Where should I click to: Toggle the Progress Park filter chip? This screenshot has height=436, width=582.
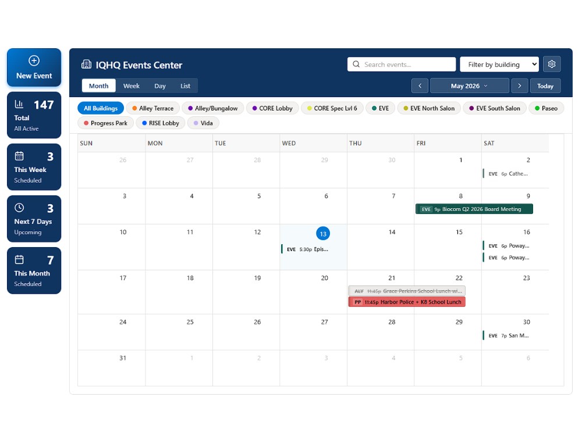[105, 123]
